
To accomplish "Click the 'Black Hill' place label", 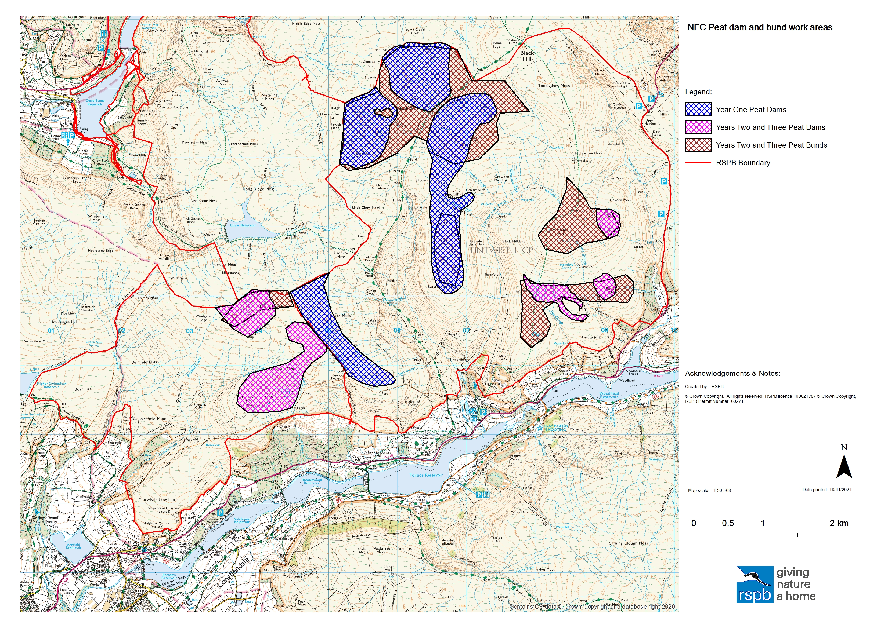I will (527, 56).
